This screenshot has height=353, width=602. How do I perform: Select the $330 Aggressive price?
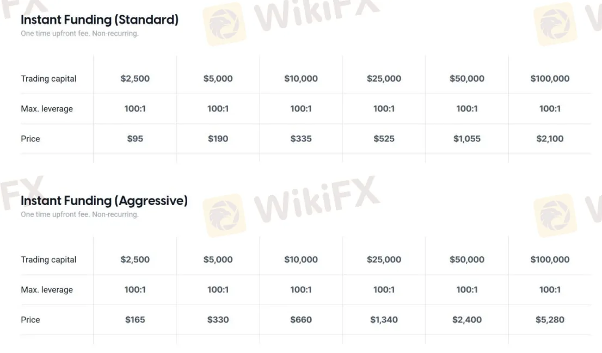[218, 320]
